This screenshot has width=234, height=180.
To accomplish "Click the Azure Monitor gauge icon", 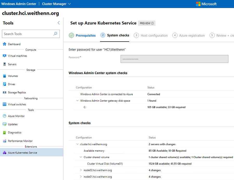I will [4, 116].
